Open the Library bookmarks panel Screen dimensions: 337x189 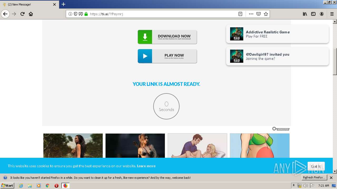(305, 14)
